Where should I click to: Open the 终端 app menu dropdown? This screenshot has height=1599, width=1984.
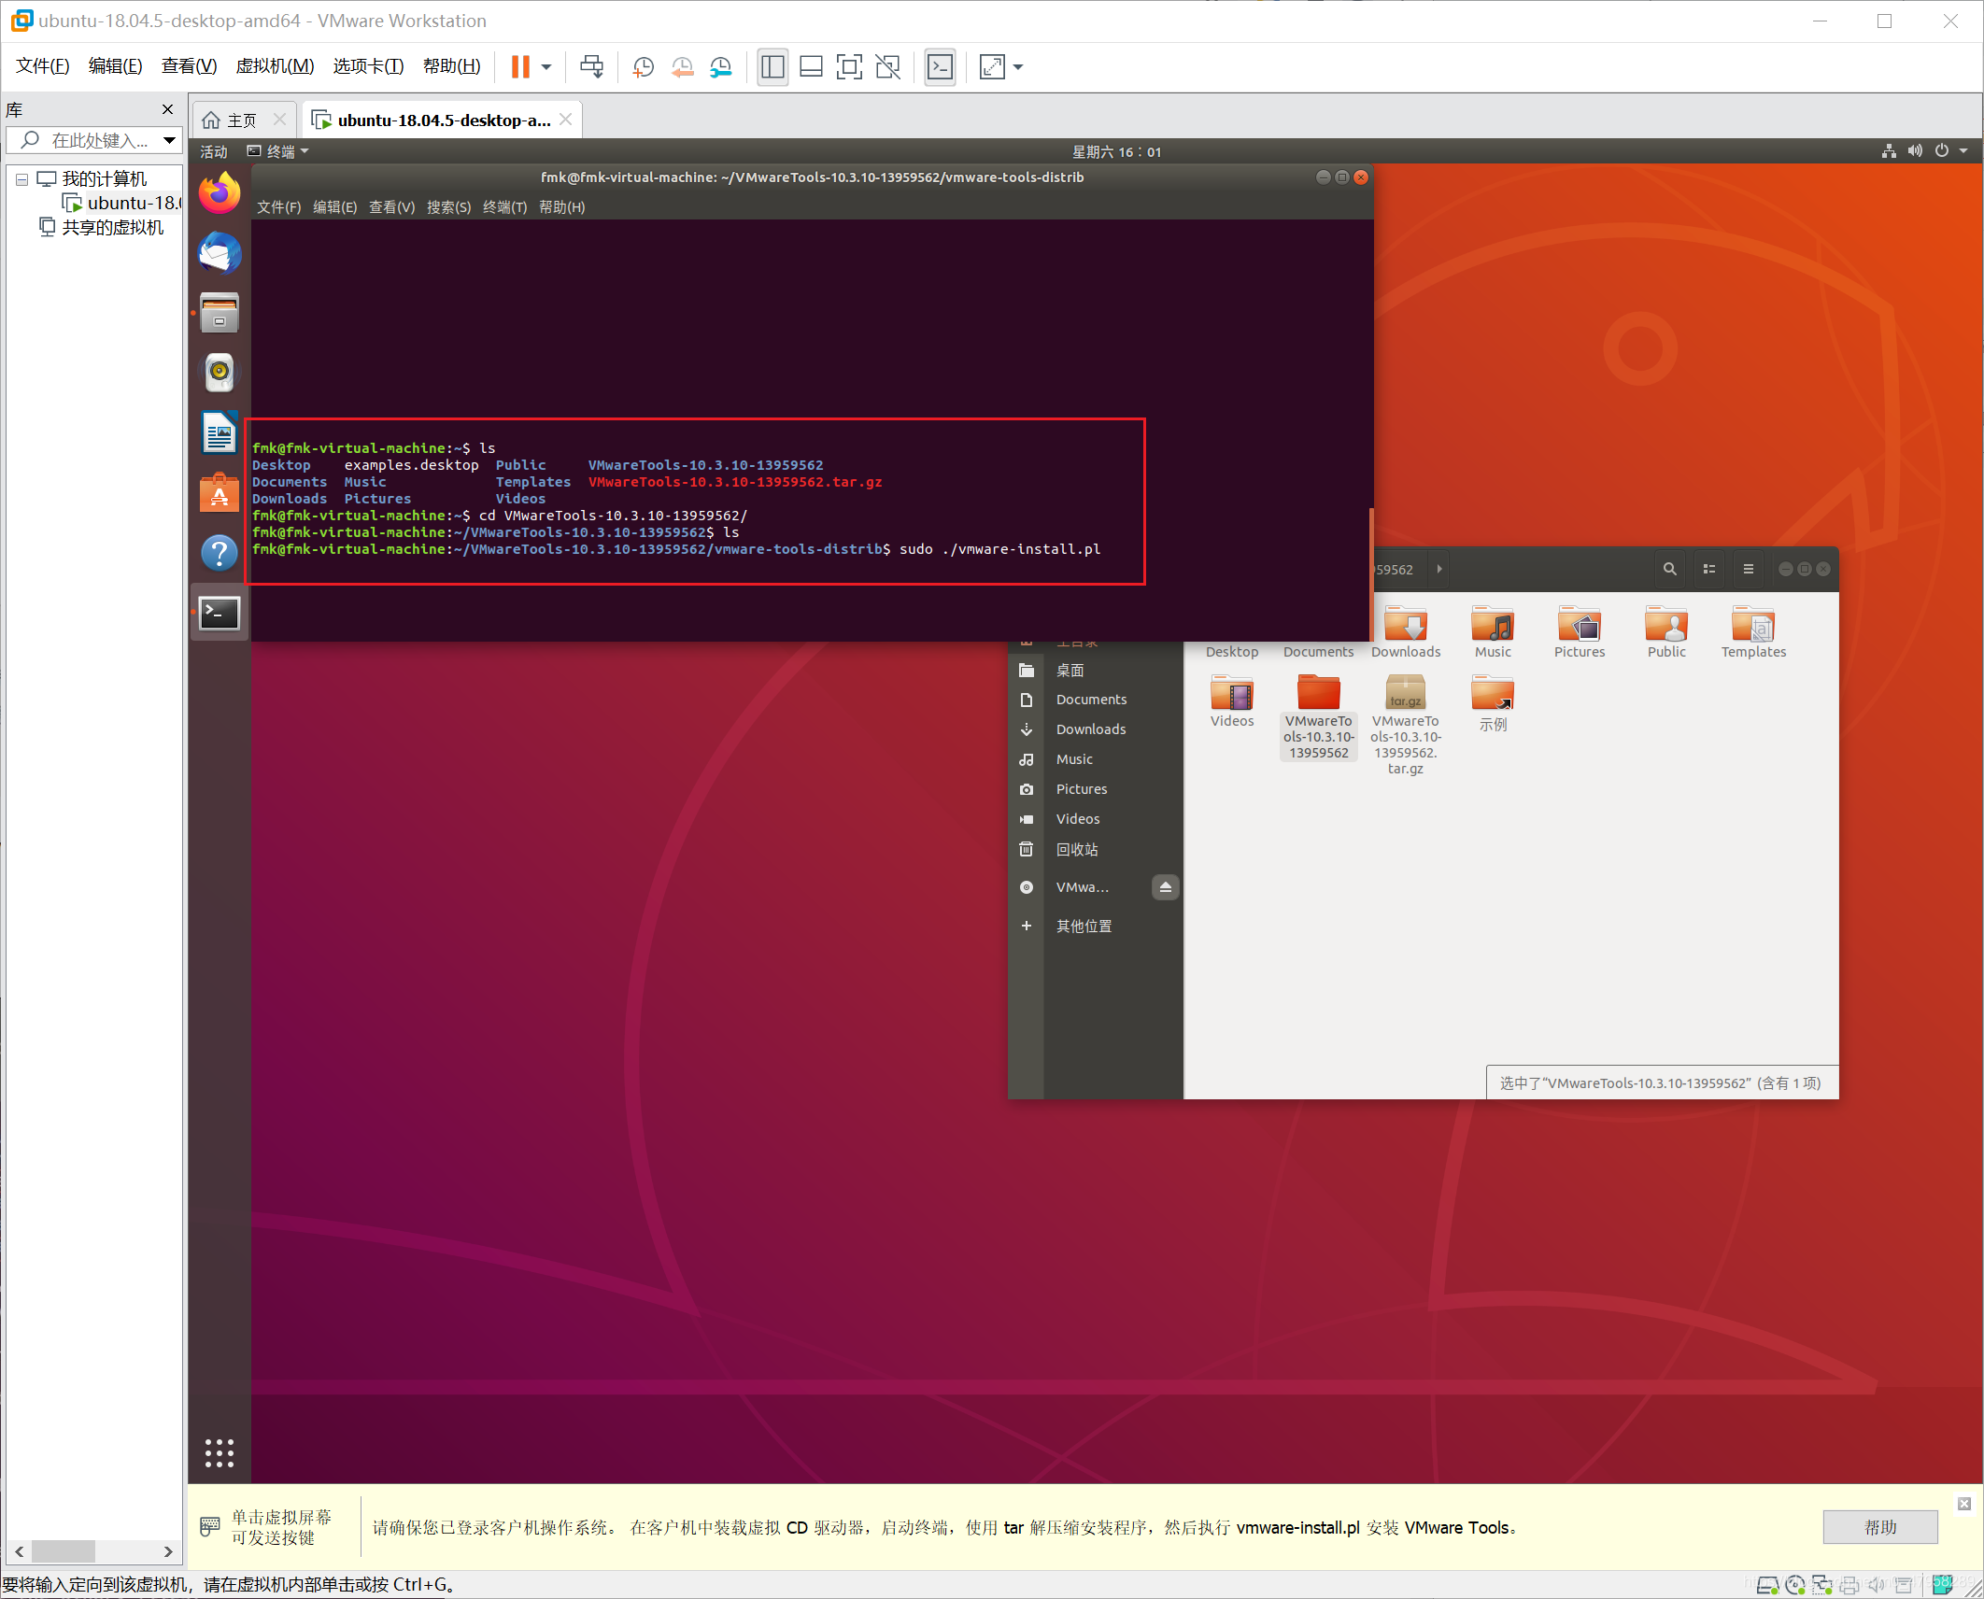click(278, 151)
